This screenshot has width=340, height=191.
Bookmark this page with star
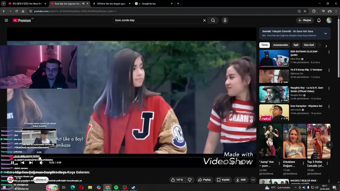(x=305, y=11)
